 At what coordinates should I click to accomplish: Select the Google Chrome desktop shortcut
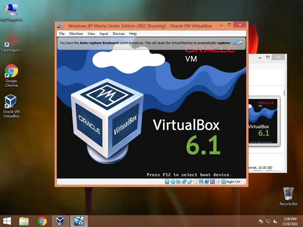(x=12, y=76)
